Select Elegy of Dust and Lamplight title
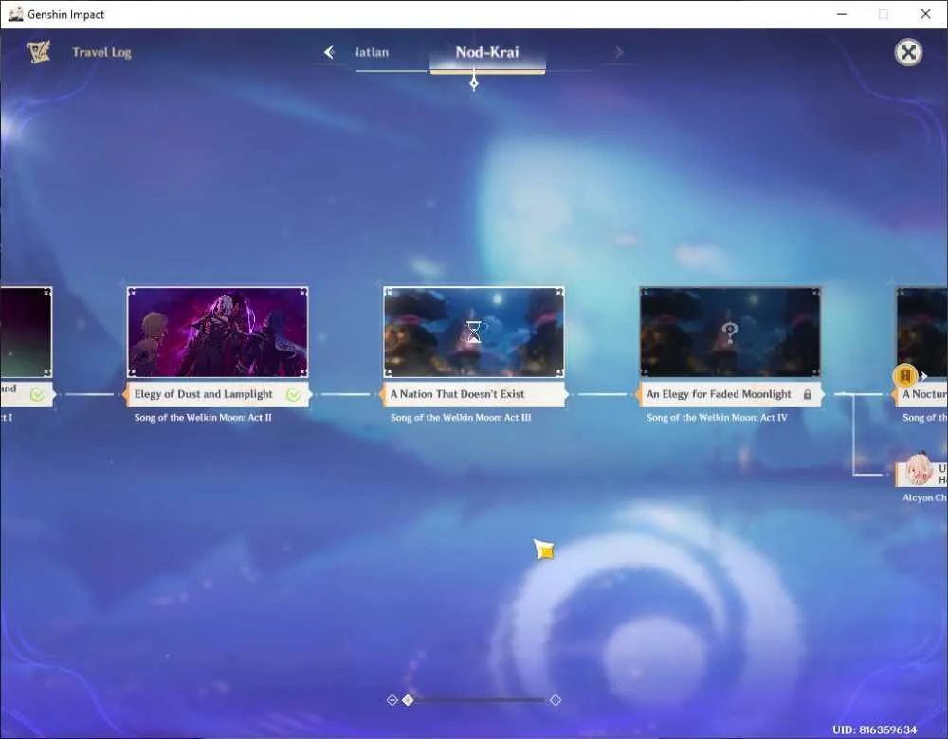The width and height of the screenshot is (948, 739). (203, 394)
